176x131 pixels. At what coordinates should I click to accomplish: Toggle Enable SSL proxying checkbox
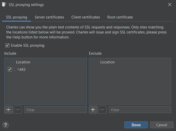(x=7, y=45)
